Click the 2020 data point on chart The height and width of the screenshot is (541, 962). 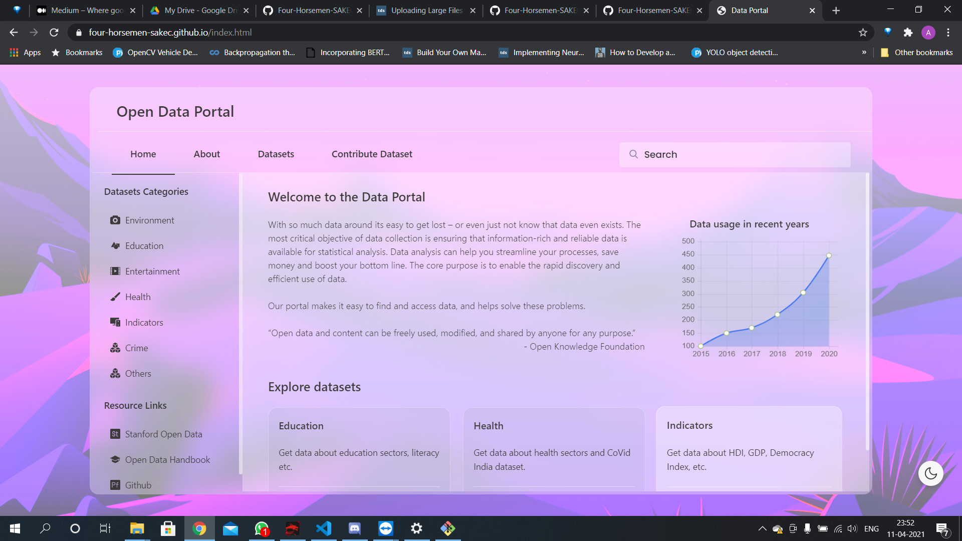pos(829,255)
